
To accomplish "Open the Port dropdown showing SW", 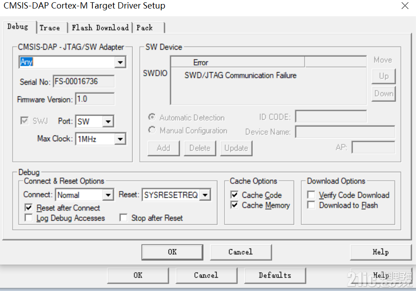I will (x=108, y=122).
